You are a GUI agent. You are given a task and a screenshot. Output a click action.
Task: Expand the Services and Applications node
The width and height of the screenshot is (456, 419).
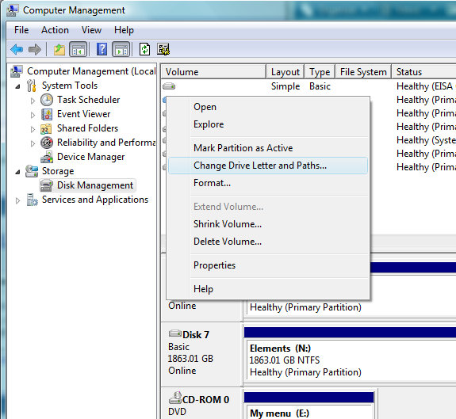(x=17, y=200)
